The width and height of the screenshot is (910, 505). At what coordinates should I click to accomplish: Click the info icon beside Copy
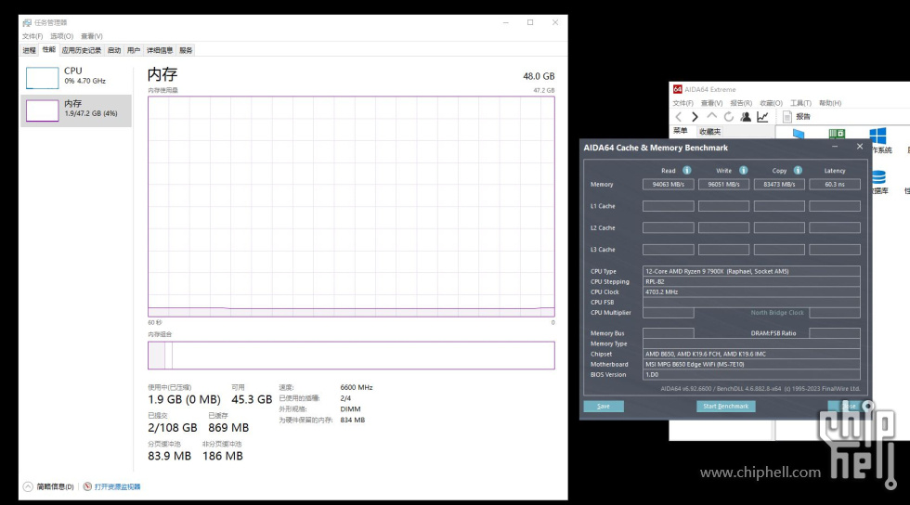pos(798,170)
